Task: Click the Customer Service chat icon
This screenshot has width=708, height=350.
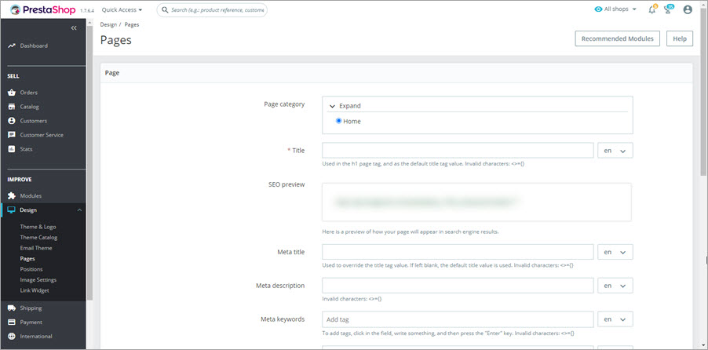Action: click(12, 135)
